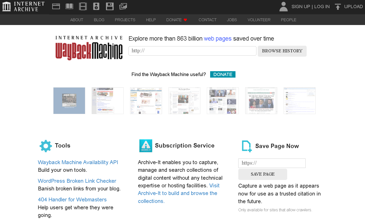Image resolution: width=365 pixels, height=220 pixels.
Task: Select DONATE in the navigation bar
Action: [174, 20]
